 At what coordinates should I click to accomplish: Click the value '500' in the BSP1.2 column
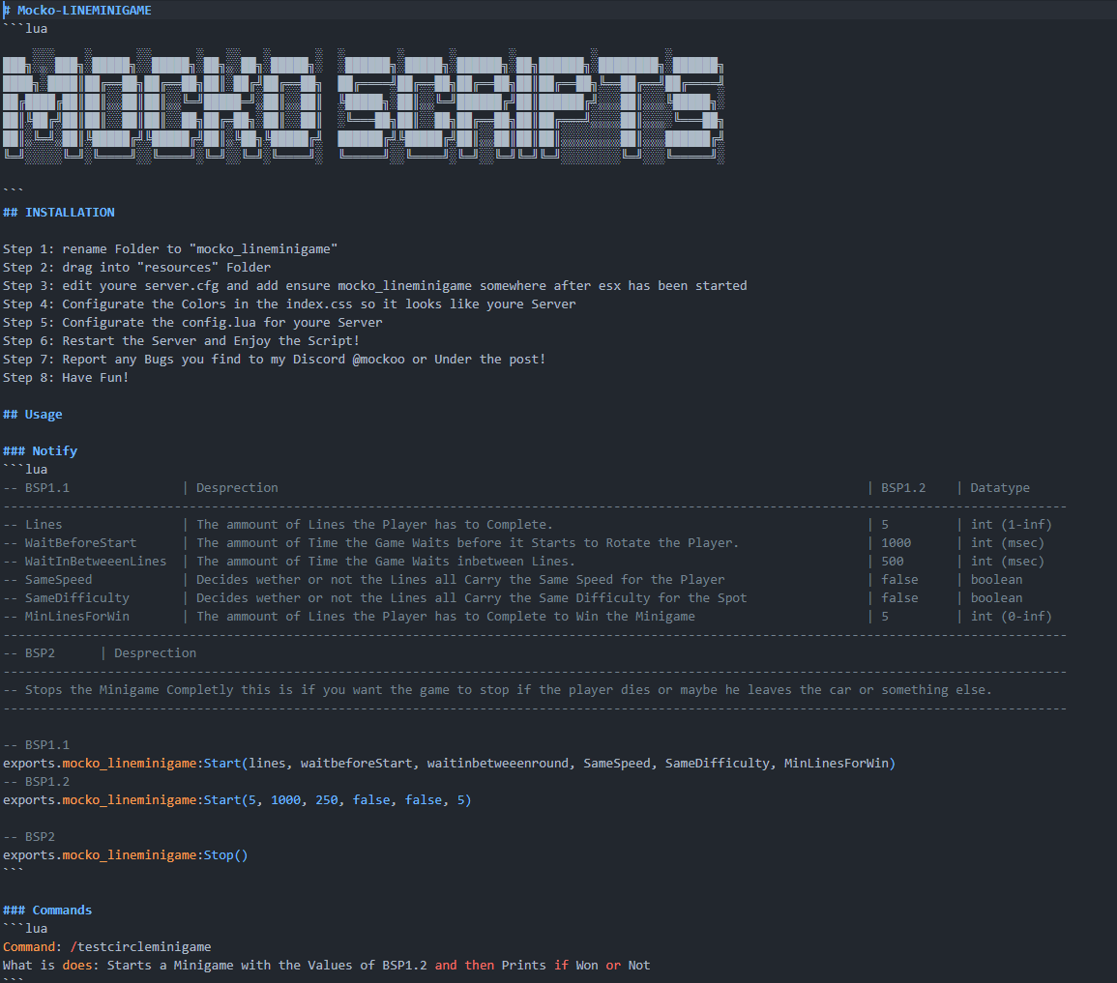892,562
